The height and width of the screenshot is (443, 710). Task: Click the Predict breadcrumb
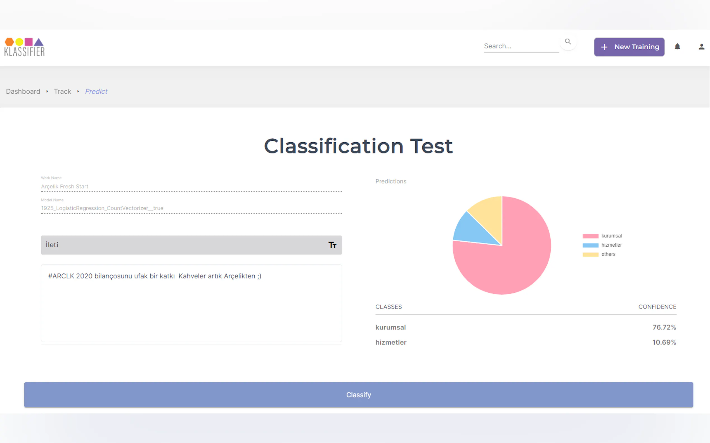(x=96, y=92)
